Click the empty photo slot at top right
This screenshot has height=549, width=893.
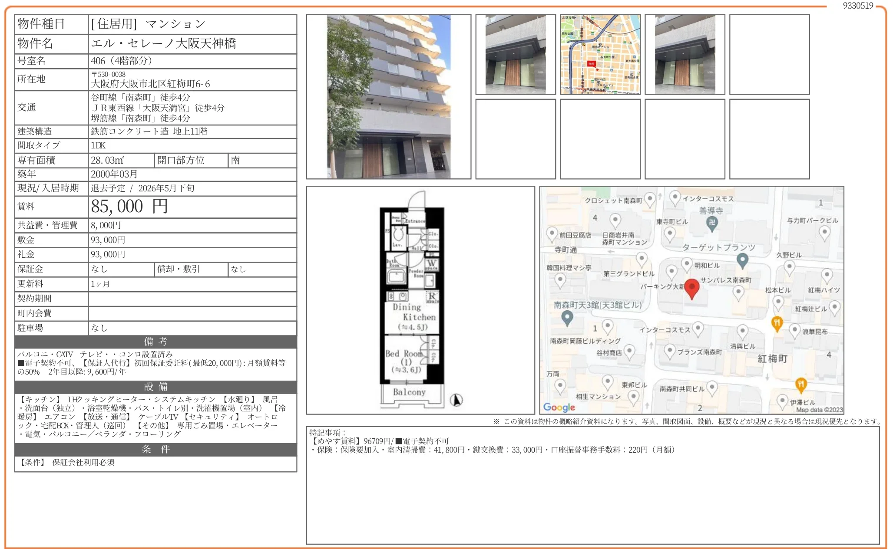769,54
